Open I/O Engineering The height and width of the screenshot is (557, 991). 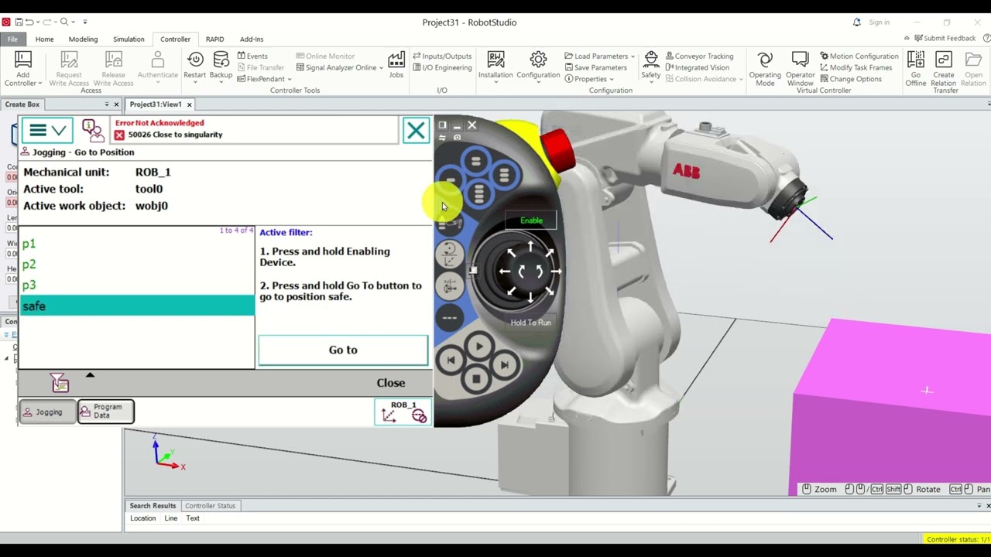pyautogui.click(x=442, y=67)
